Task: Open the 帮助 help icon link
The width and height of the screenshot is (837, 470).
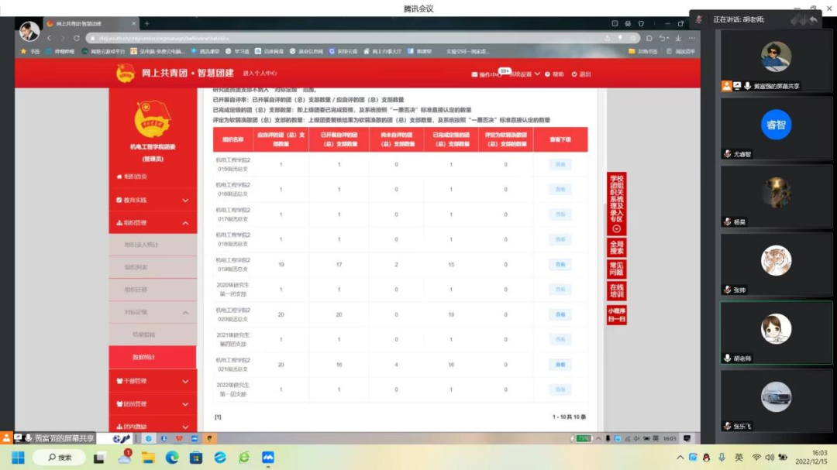Action: (548, 74)
